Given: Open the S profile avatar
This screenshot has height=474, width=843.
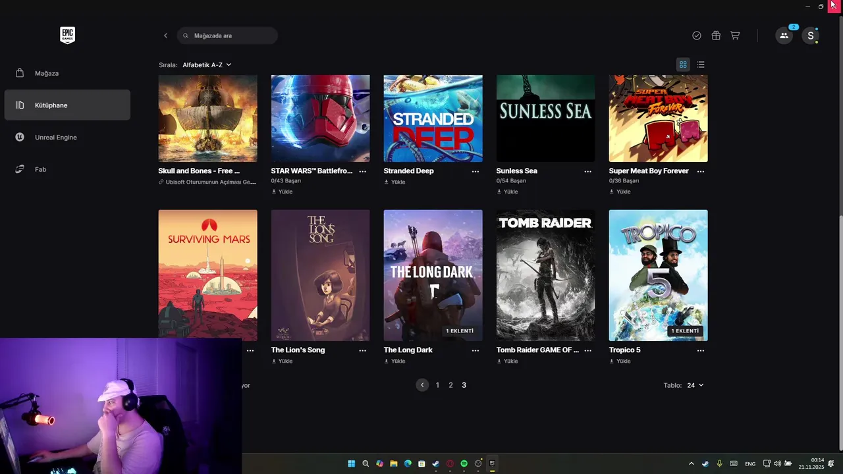Looking at the screenshot, I should tap(811, 36).
